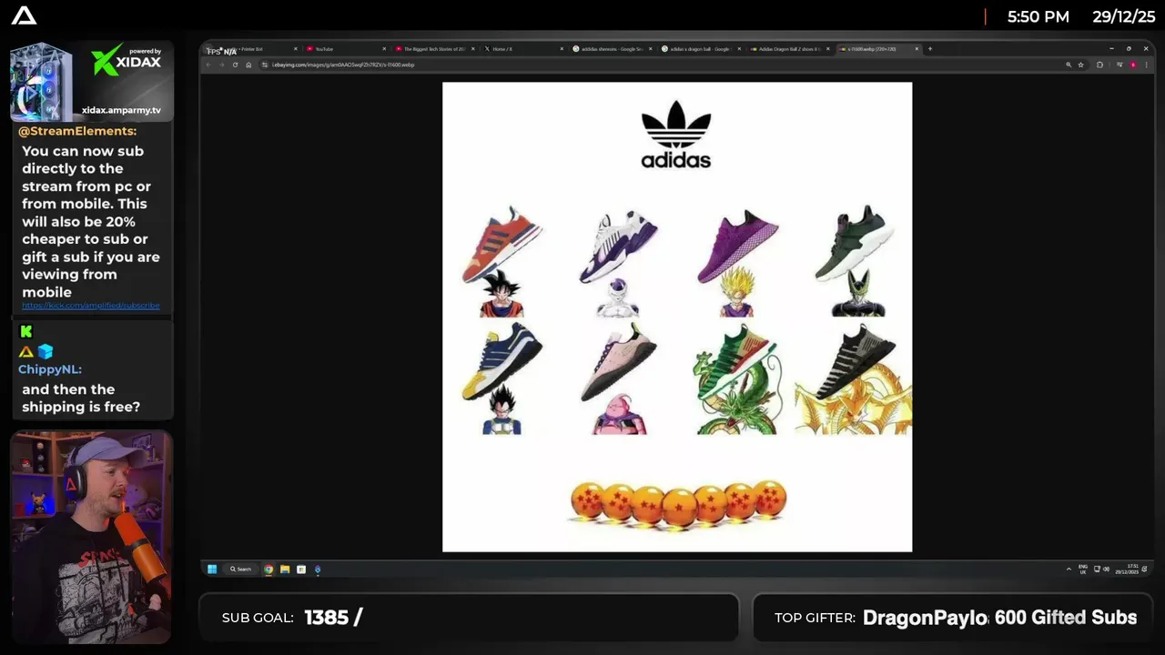Open the Microsoft Store taskbar icon
The width and height of the screenshot is (1165, 655).
point(301,569)
